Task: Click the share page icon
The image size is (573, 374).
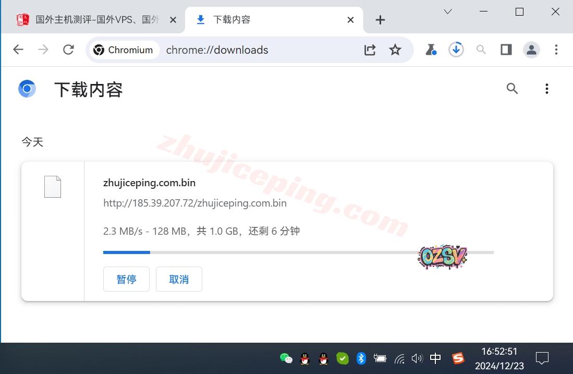Action: click(370, 50)
